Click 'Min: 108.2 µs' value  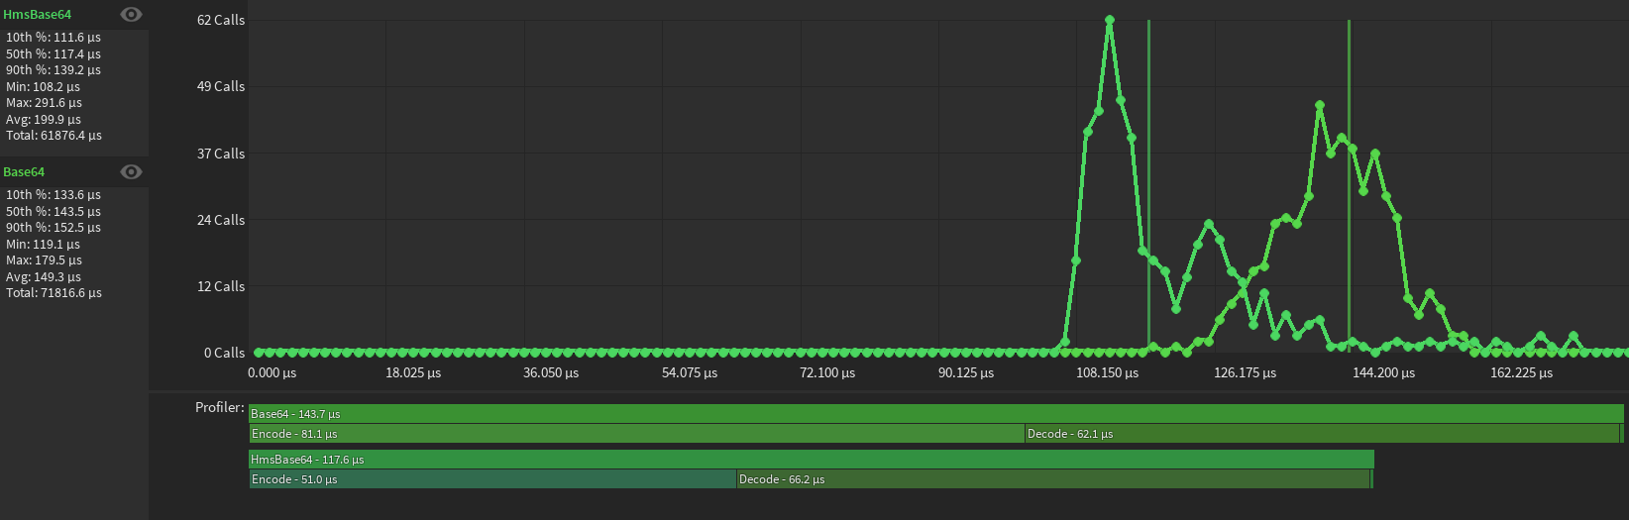coord(44,87)
